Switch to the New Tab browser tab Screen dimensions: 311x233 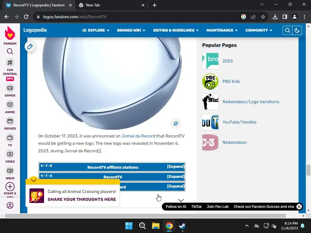111,5
